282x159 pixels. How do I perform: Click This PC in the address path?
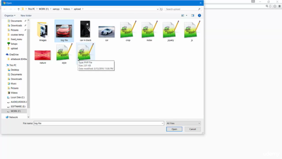pyautogui.click(x=31, y=9)
